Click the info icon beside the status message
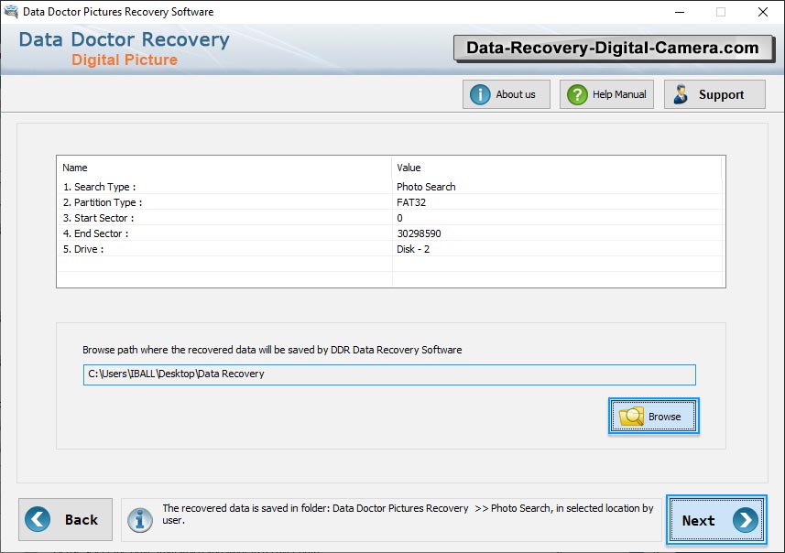Image resolution: width=785 pixels, height=553 pixels. (139, 520)
